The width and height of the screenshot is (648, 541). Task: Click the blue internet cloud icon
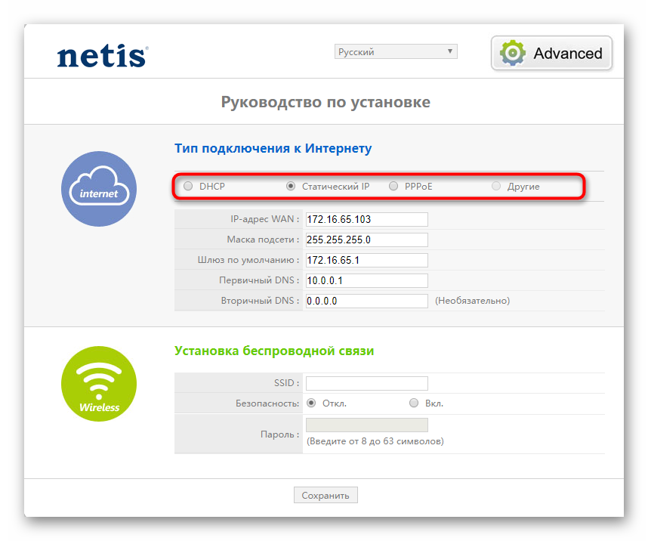[x=98, y=189]
